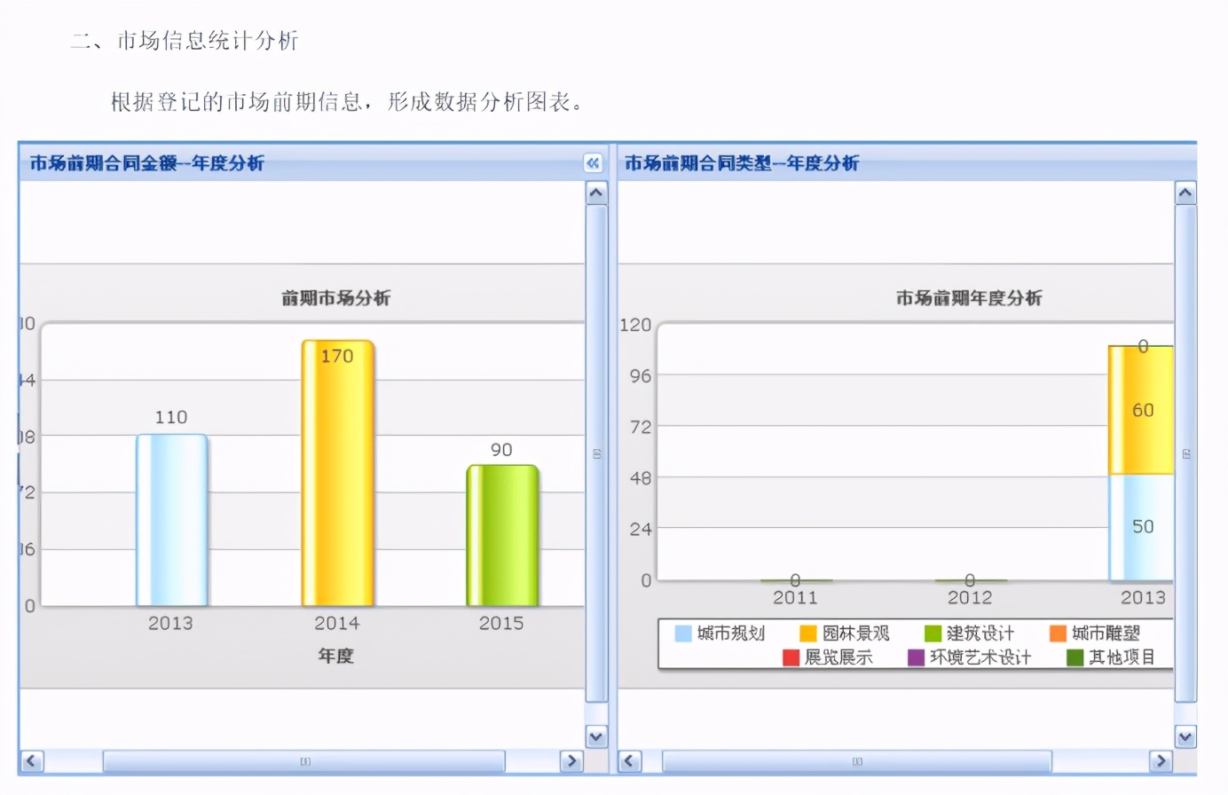The image size is (1228, 795).
Task: Click the right arrow of the right panel's horizontal scrollbar
Action: (1161, 760)
